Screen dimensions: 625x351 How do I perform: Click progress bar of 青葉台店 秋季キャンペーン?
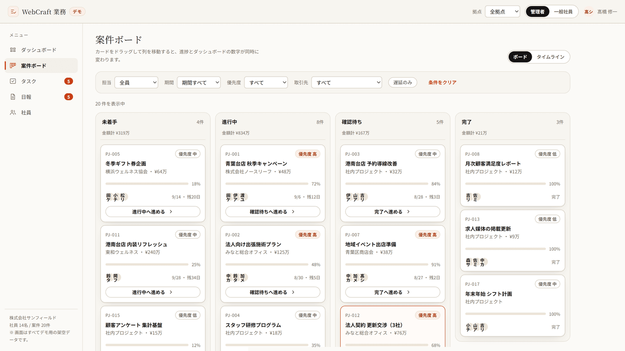point(266,184)
